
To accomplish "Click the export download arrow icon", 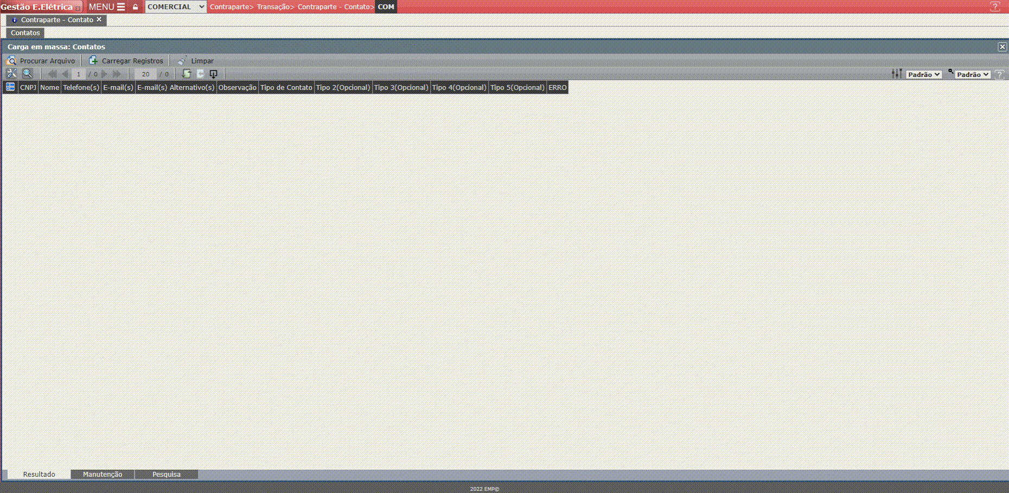I will point(213,74).
